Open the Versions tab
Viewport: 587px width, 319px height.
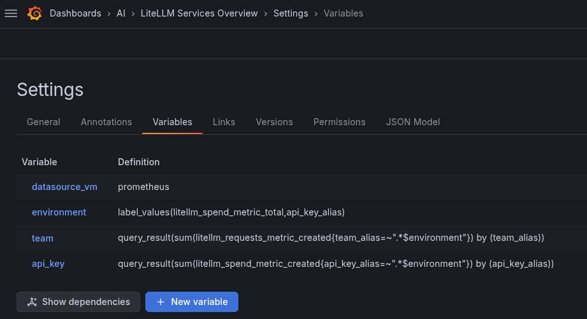pyautogui.click(x=274, y=122)
